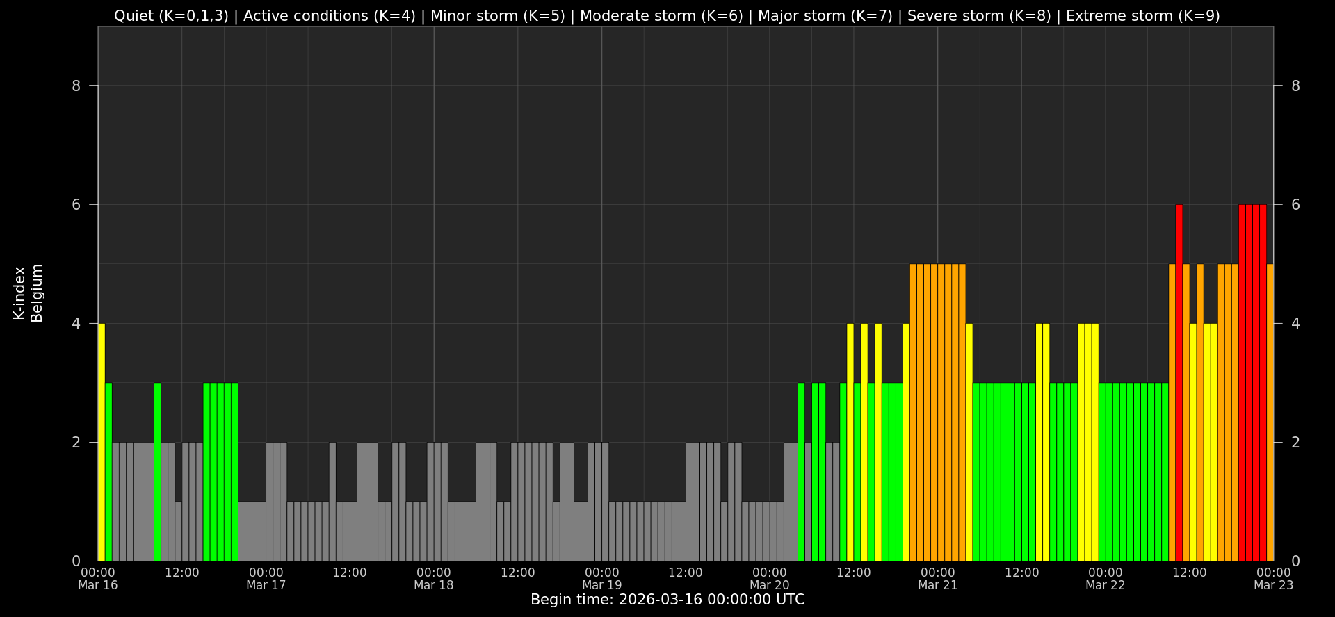Image resolution: width=1335 pixels, height=617 pixels.
Task: Click the isolated thin red K=6 bar
Action: pyautogui.click(x=1179, y=382)
